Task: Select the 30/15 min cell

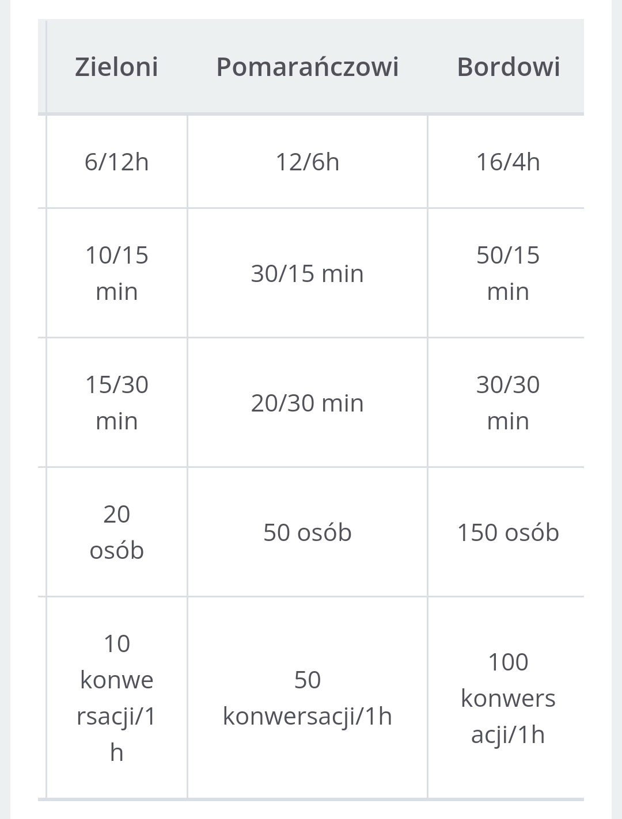Action: coord(307,273)
